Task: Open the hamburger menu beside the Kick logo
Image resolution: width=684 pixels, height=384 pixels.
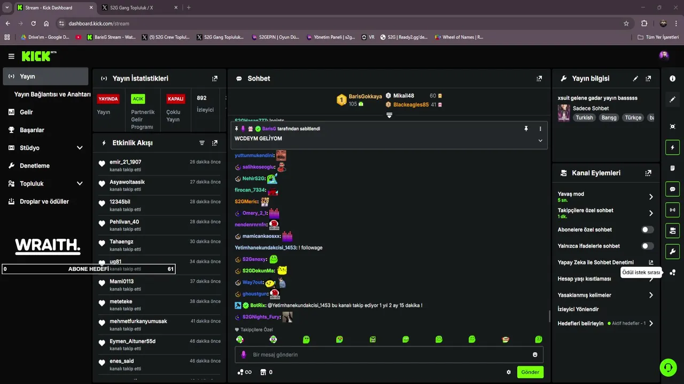Action: pos(11,56)
